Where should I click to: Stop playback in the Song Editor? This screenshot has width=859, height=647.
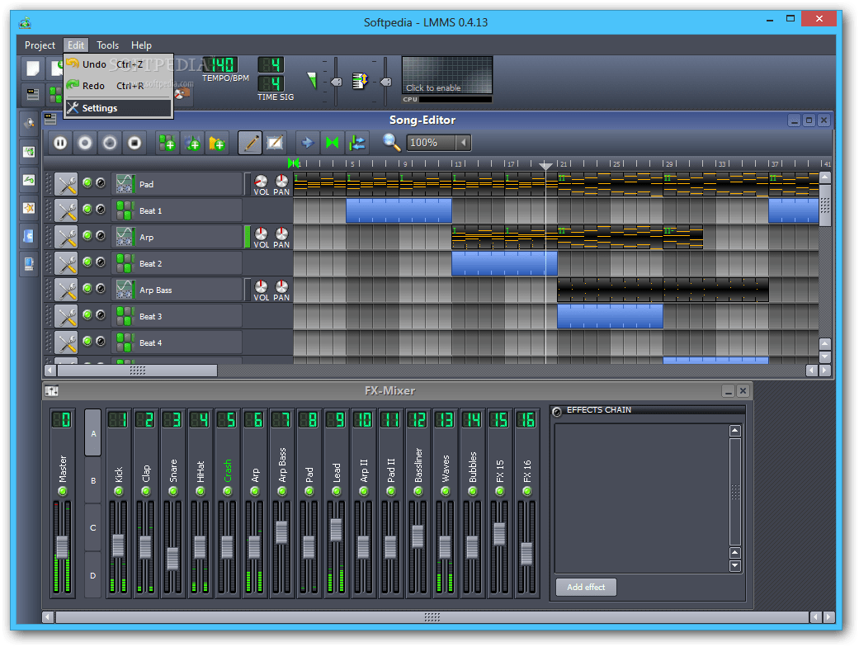coord(135,142)
